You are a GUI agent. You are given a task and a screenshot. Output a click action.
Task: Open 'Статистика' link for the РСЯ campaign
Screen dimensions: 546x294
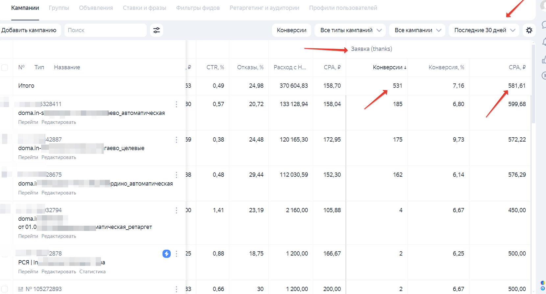tap(92, 272)
